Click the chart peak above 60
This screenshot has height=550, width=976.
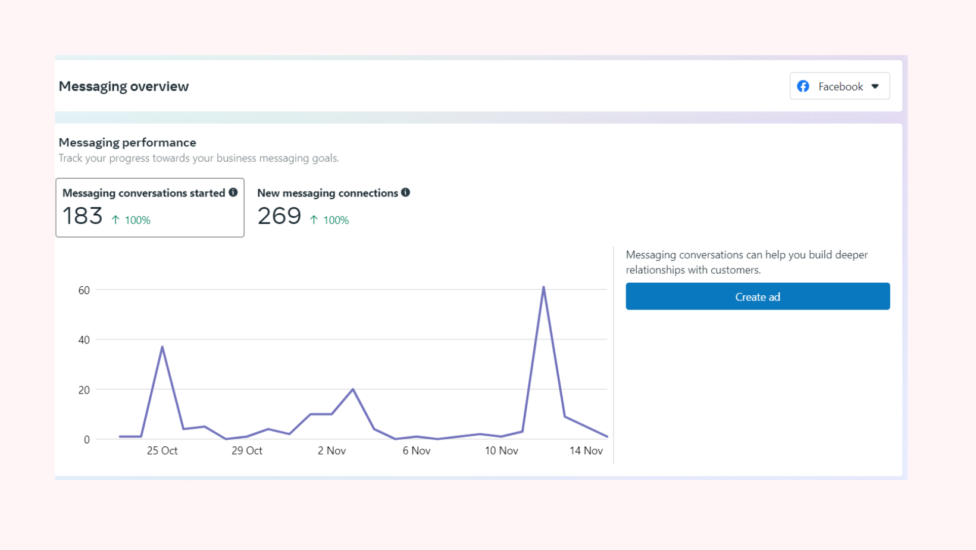(x=543, y=288)
